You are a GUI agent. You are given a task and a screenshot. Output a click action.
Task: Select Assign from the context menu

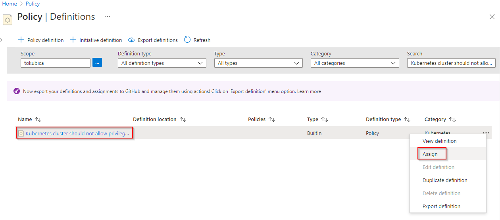click(x=430, y=154)
